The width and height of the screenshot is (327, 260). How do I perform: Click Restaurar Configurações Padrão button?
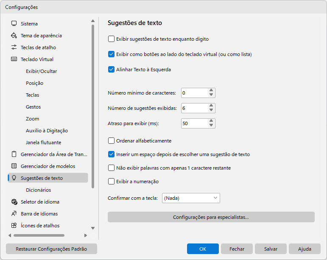pos(51,249)
